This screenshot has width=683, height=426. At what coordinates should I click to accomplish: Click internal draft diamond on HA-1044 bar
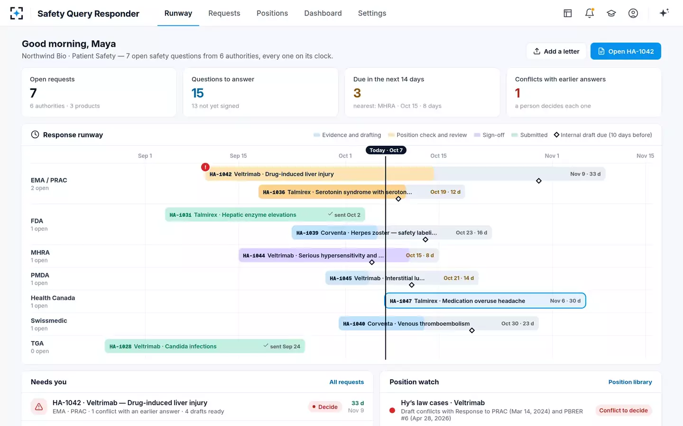click(372, 262)
